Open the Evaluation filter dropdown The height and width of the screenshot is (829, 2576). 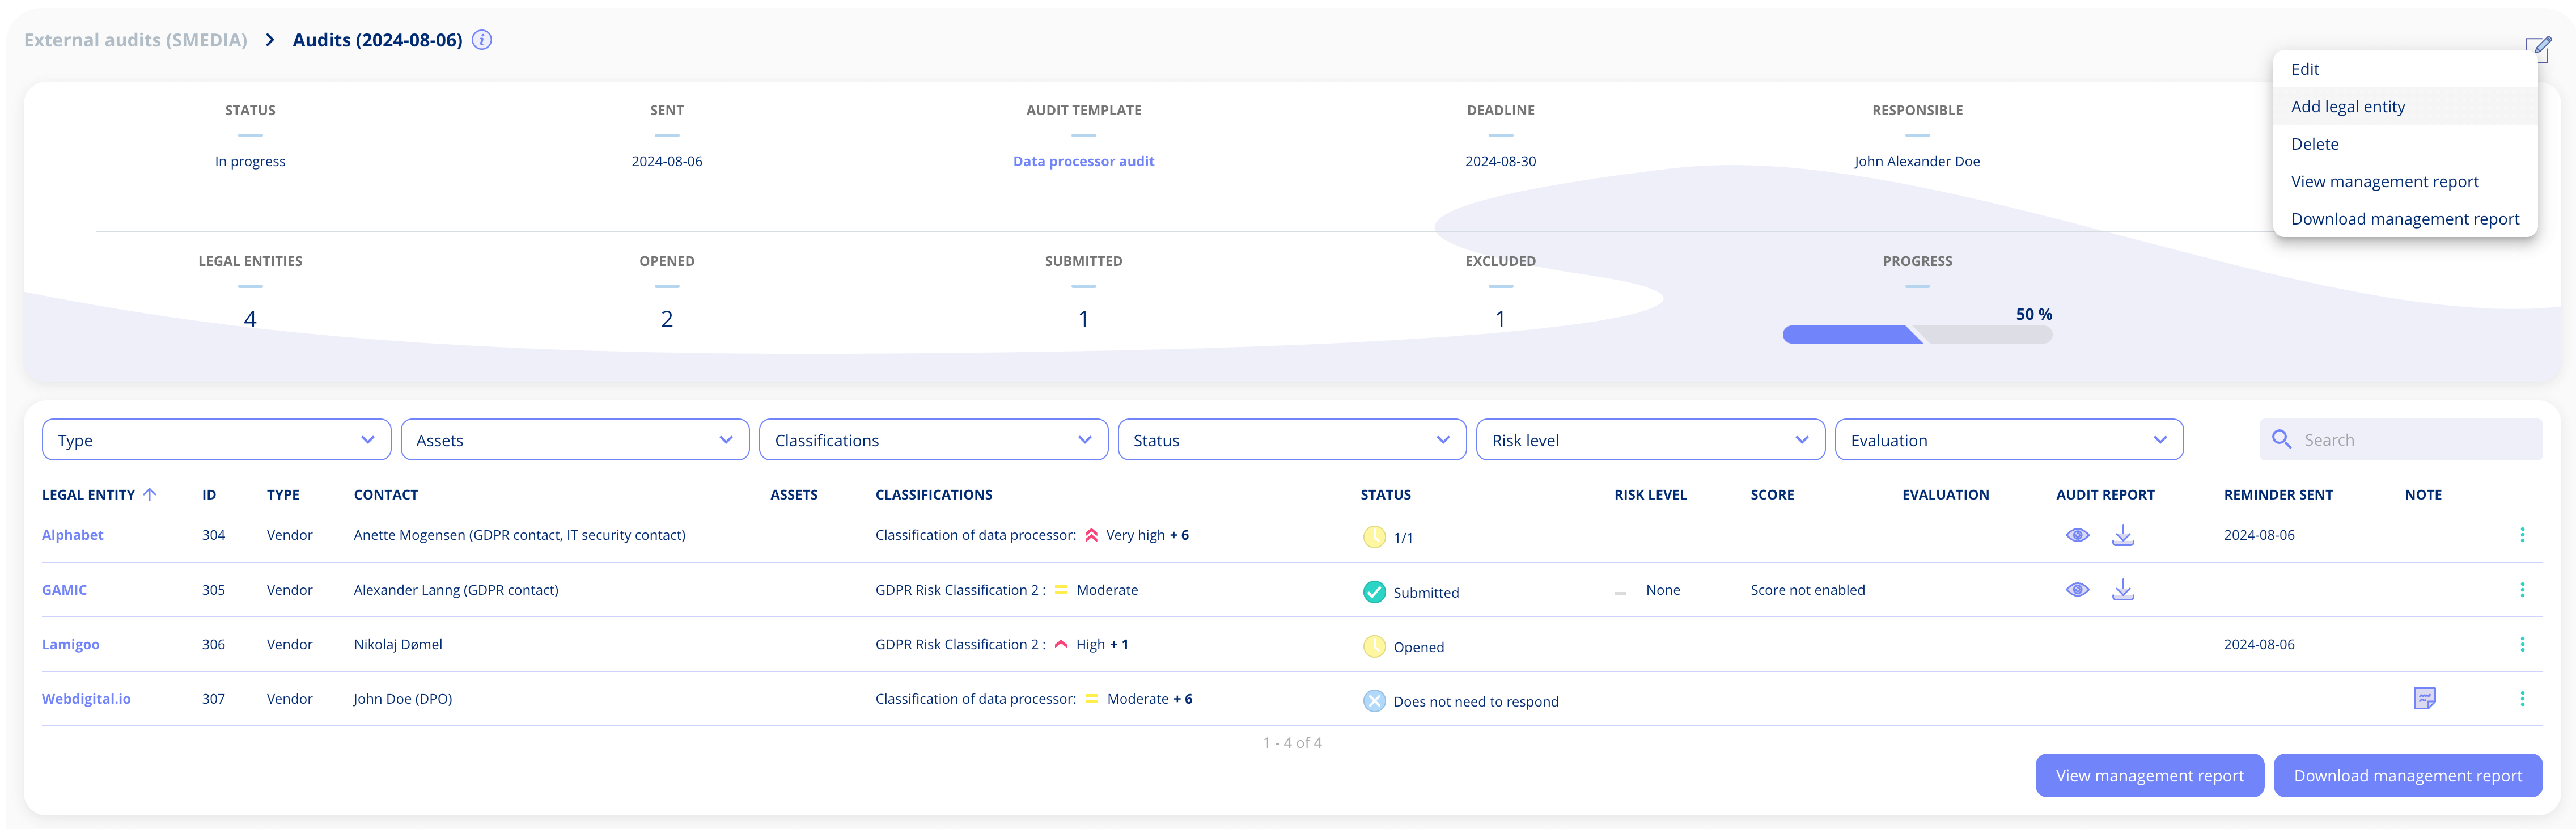coord(2009,440)
